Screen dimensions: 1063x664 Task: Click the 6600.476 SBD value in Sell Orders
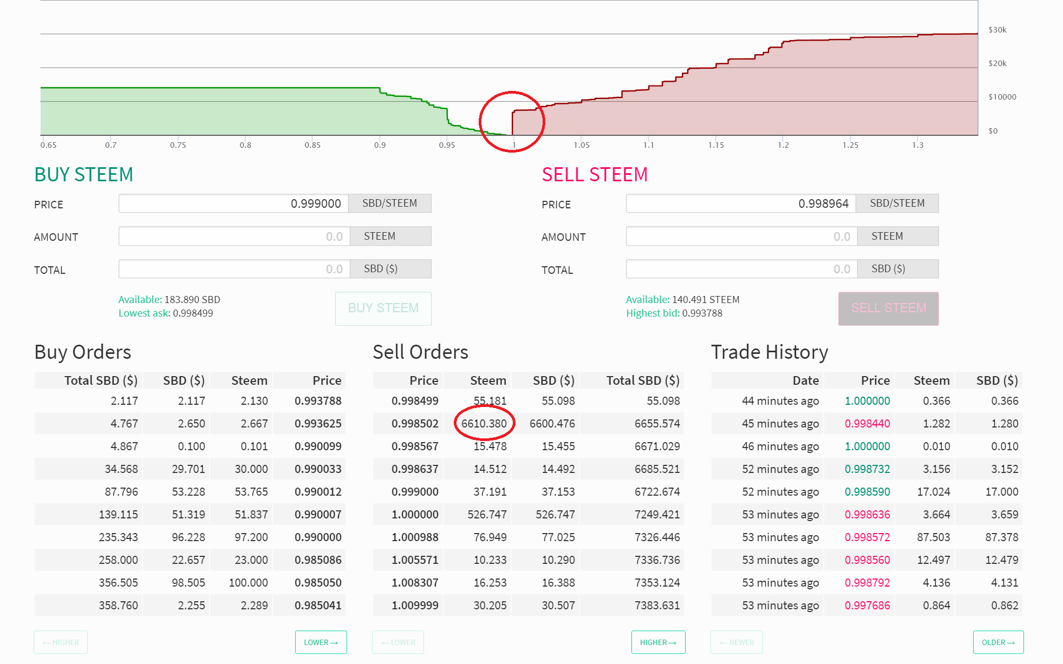click(552, 424)
